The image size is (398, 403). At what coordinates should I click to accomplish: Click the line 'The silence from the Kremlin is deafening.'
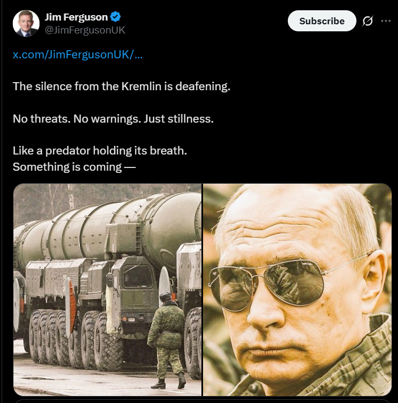pyautogui.click(x=122, y=86)
